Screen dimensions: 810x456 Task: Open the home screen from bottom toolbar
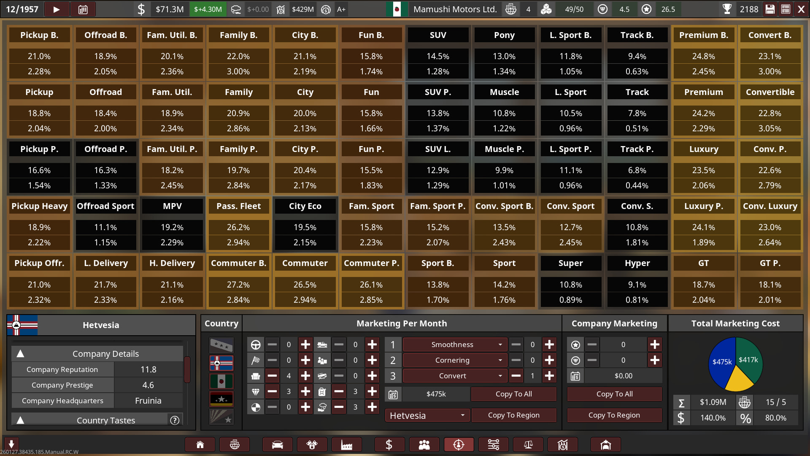point(200,445)
